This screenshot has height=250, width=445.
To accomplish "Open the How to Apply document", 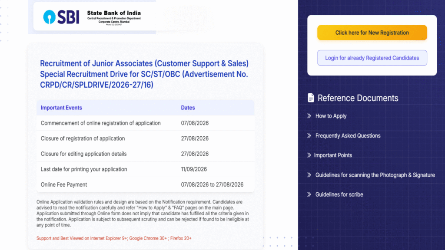I will pos(331,116).
